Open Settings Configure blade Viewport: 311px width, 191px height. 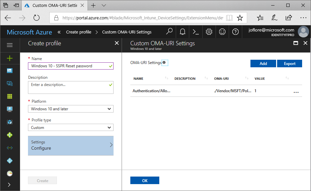click(x=71, y=145)
